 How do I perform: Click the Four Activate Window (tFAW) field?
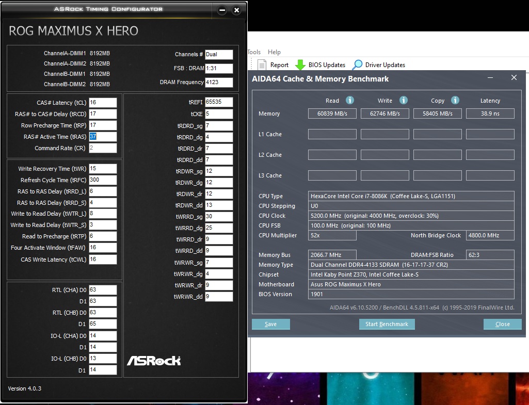point(103,248)
